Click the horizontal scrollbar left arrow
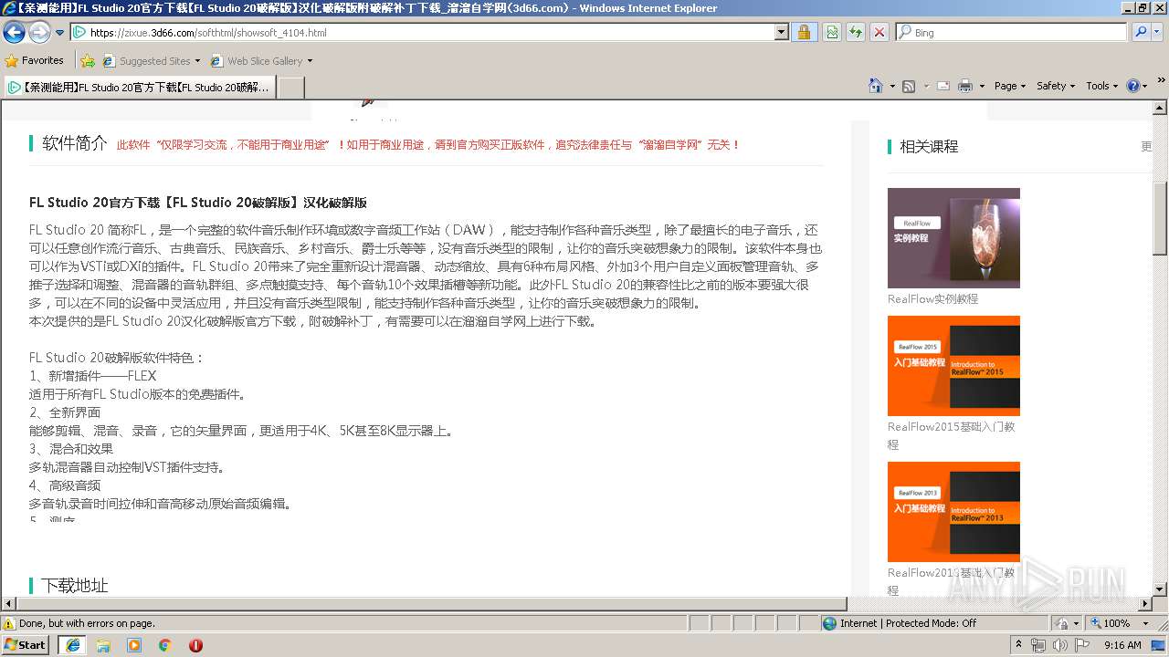The image size is (1169, 657). [9, 604]
